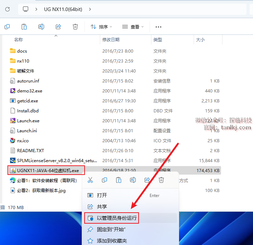Click the Cut scissors icon in context menu
Viewport: 253px width, 245px height.
(x=90, y=180)
